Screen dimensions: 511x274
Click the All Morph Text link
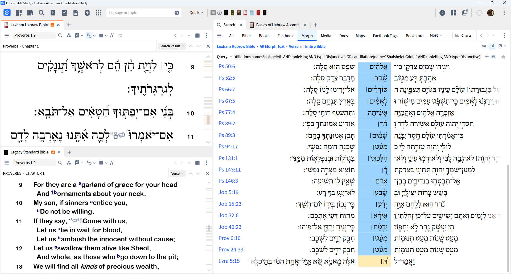click(x=272, y=46)
